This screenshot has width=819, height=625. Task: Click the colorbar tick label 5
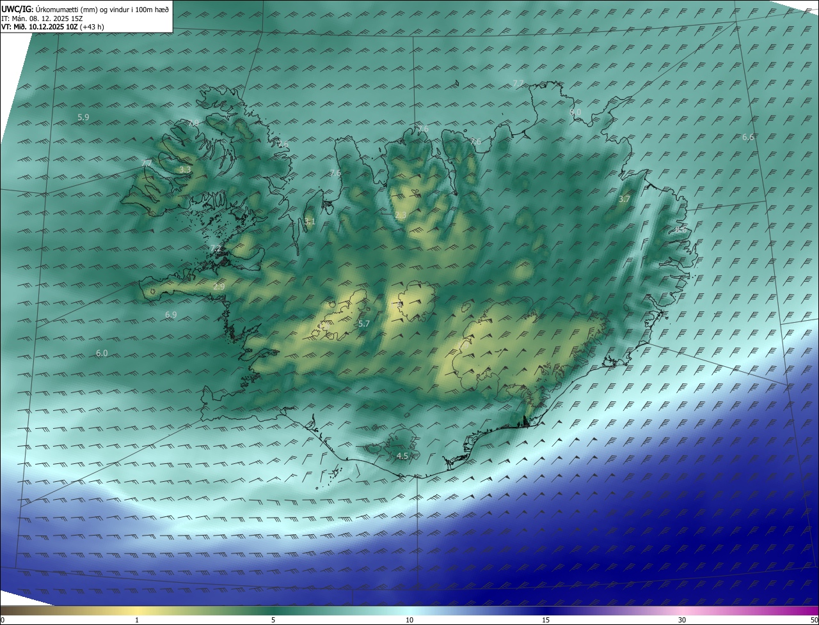273,620
